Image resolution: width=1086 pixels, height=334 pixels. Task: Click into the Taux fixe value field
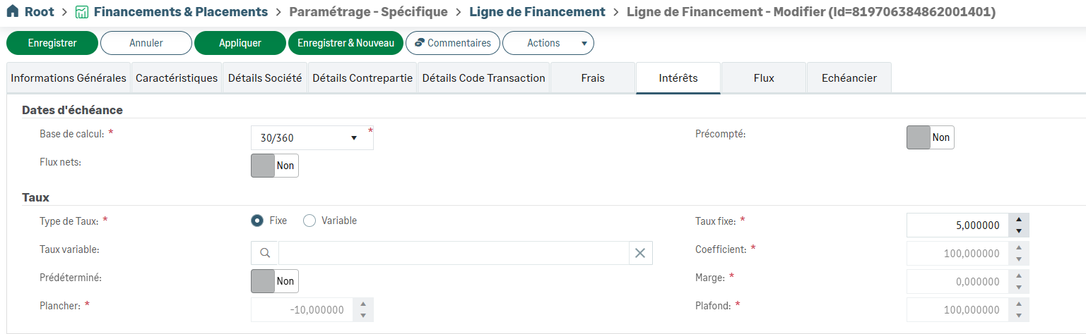click(957, 225)
